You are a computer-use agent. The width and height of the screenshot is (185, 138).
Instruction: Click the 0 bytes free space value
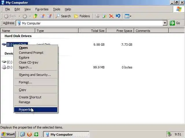127,67
